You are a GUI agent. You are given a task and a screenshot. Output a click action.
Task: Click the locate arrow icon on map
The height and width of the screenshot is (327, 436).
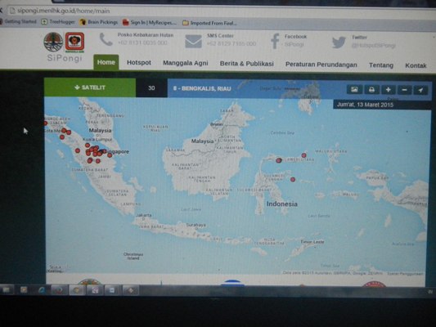click(420, 90)
